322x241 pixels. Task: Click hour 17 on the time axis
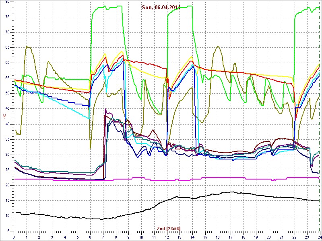230,236
